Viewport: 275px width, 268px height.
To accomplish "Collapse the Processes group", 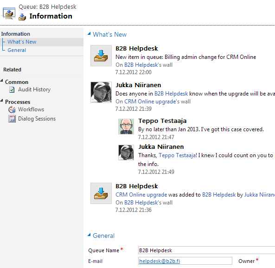I will tap(2, 101).
